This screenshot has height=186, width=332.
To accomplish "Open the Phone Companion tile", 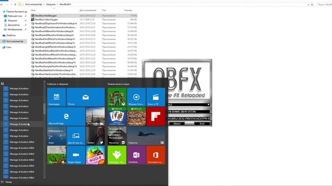I will point(76,136).
